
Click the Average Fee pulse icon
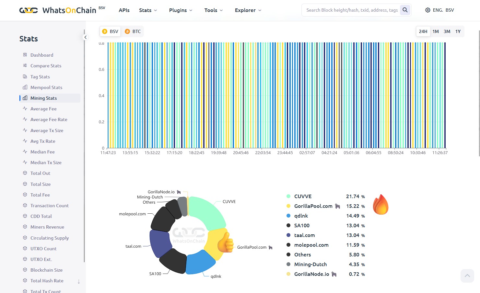(x=25, y=109)
